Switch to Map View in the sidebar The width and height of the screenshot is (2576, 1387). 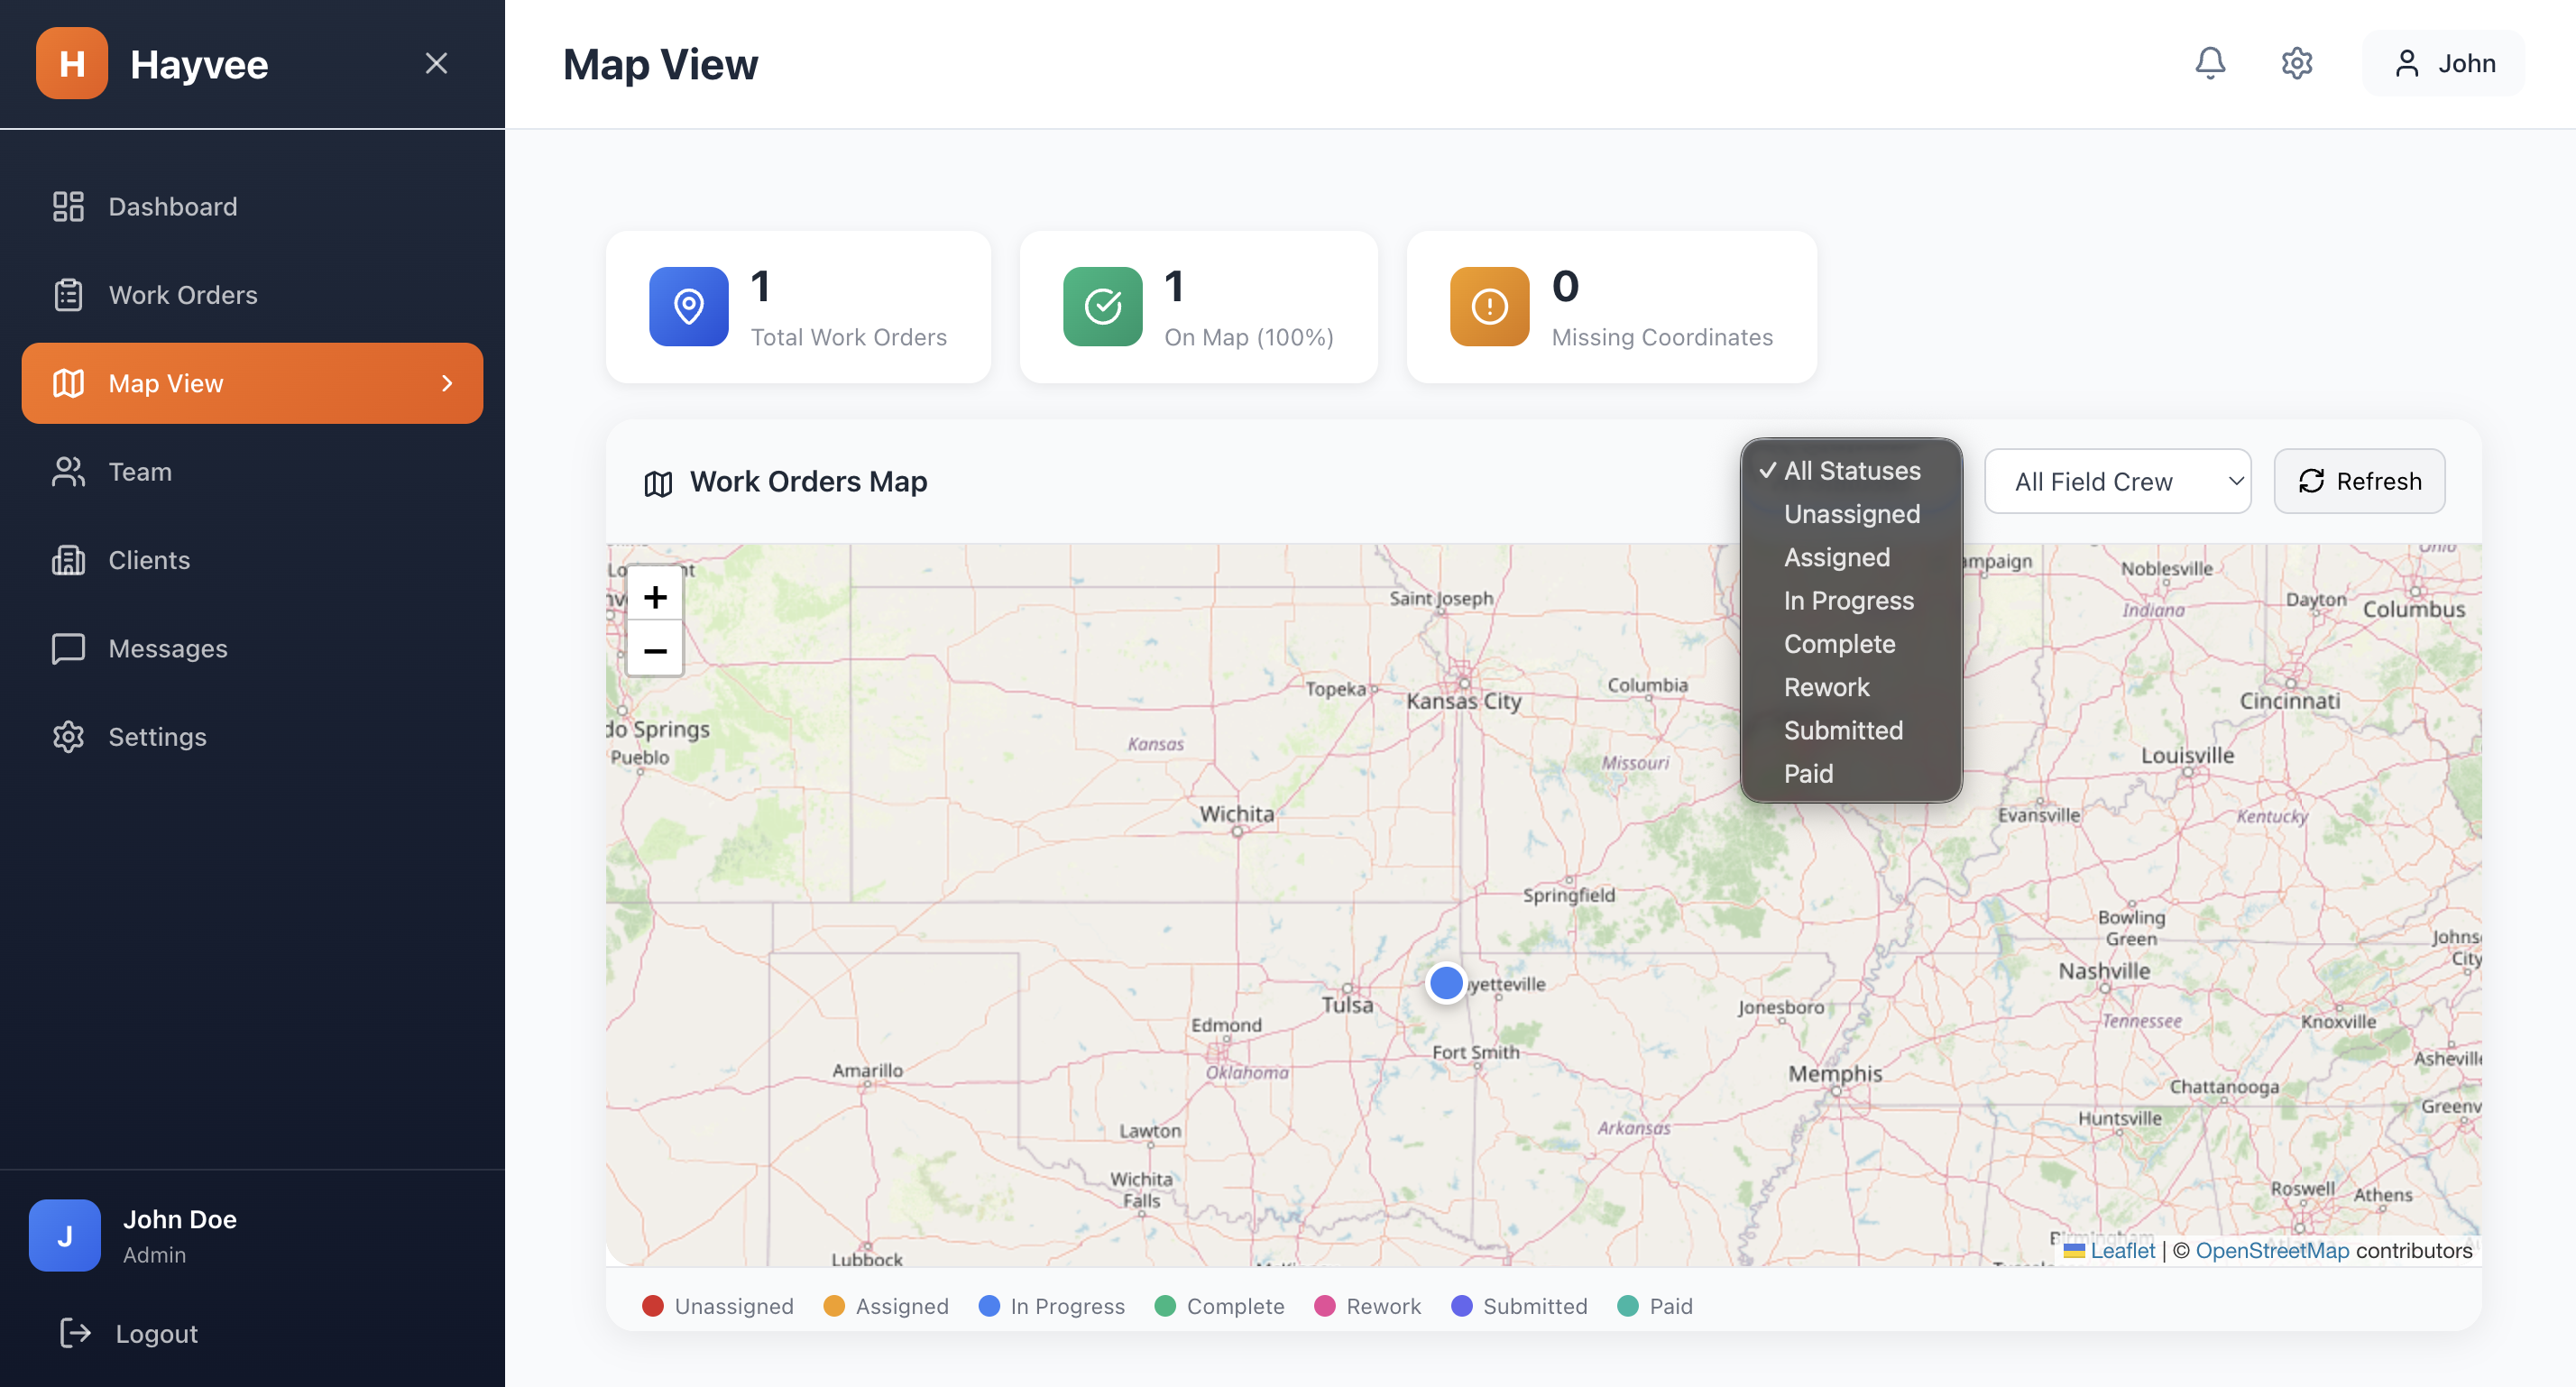pyautogui.click(x=165, y=383)
